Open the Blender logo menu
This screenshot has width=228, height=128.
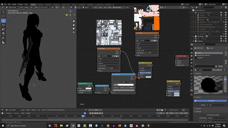pos(2,4)
